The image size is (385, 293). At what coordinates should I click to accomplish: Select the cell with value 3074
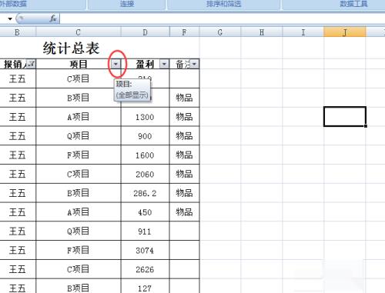[145, 250]
